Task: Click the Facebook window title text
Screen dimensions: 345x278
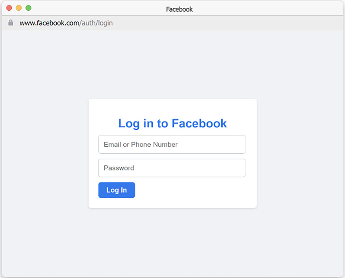Action: 179,9
